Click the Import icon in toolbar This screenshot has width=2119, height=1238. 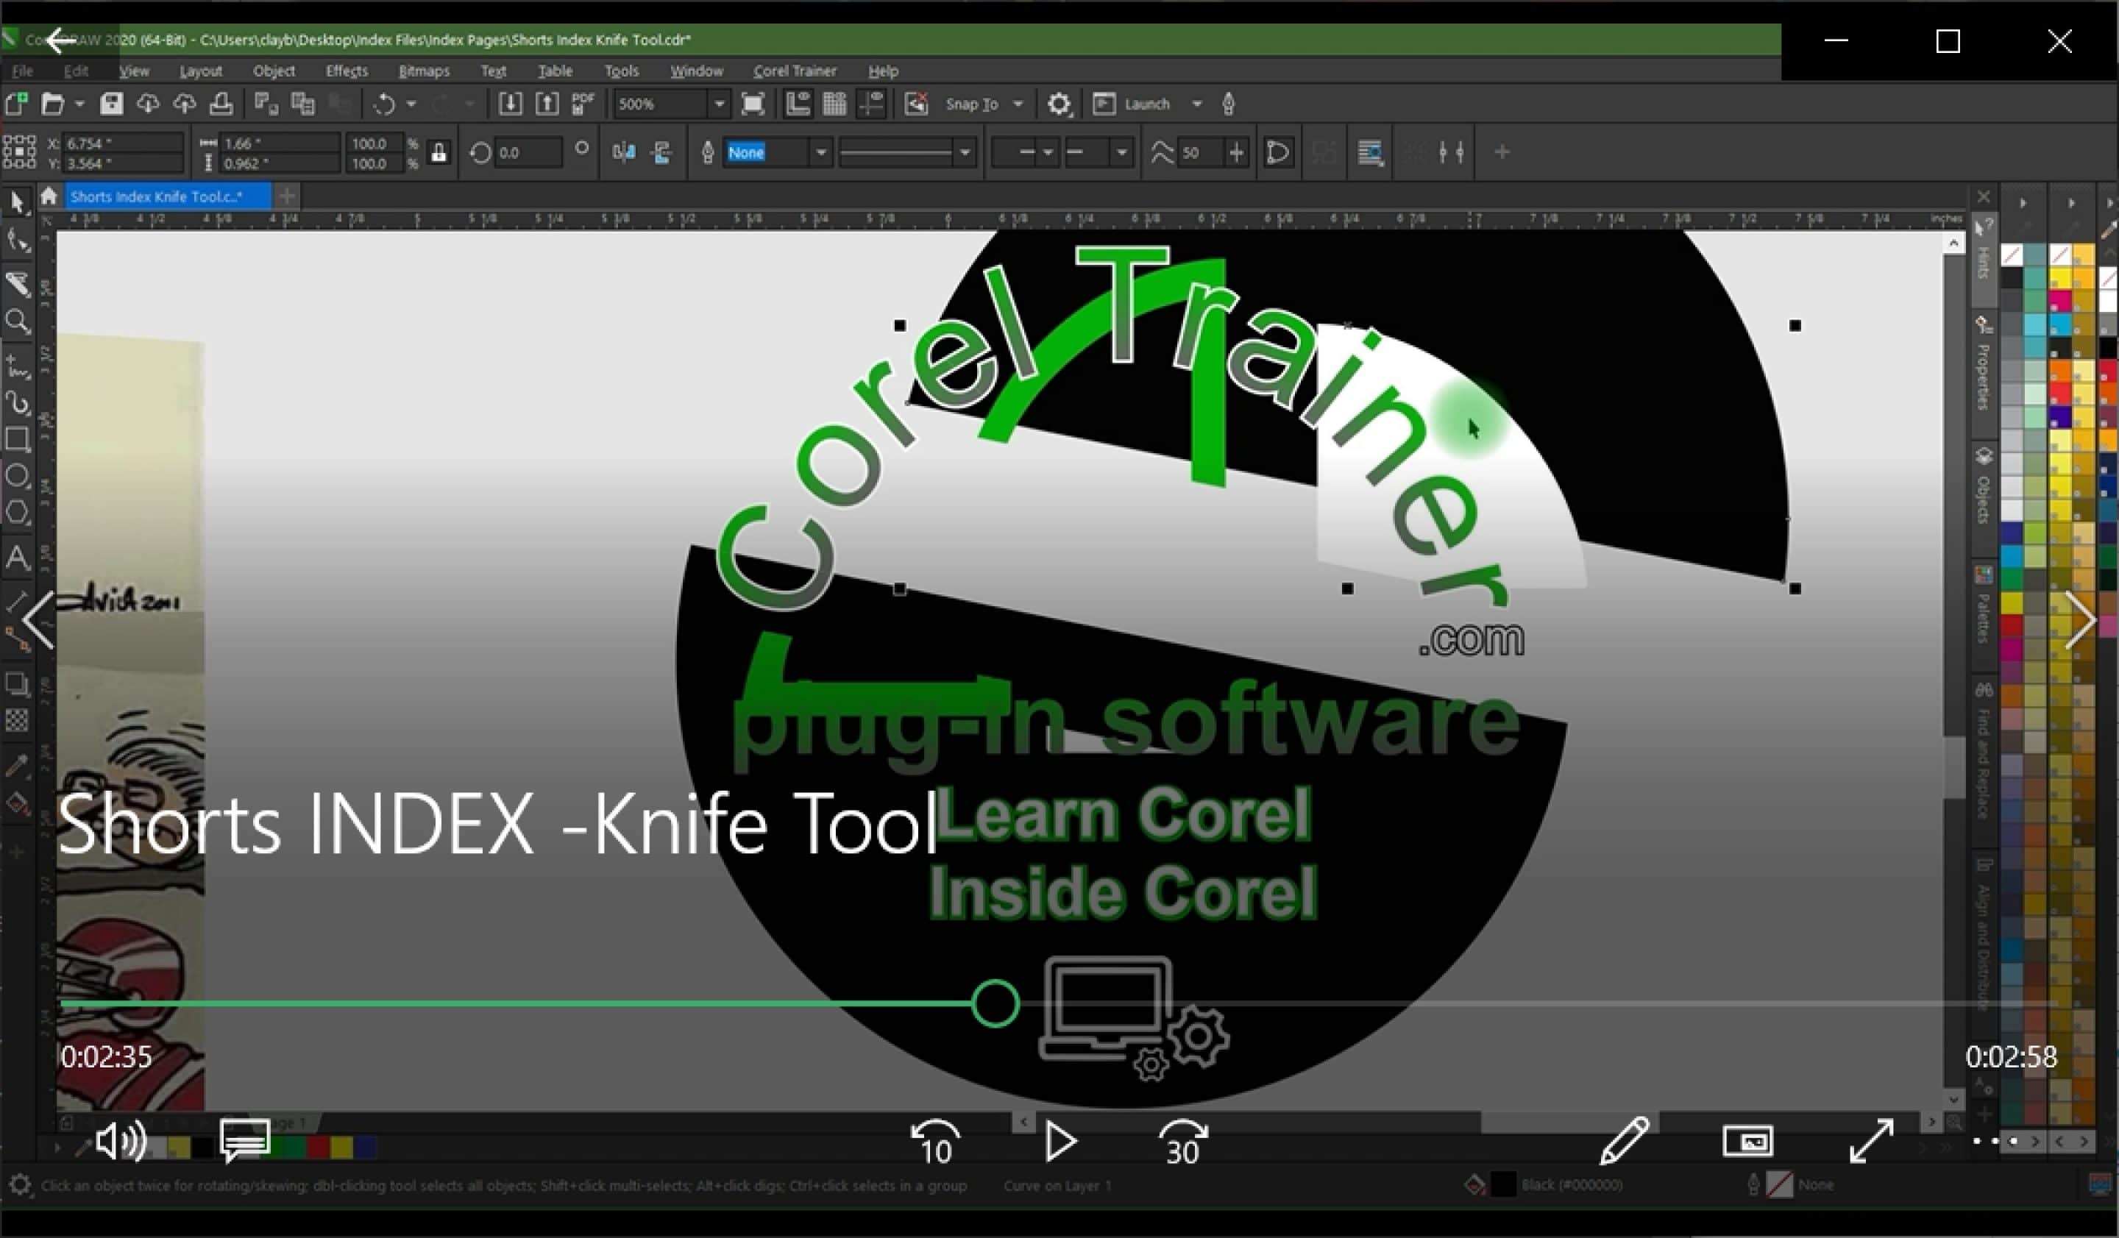click(510, 104)
